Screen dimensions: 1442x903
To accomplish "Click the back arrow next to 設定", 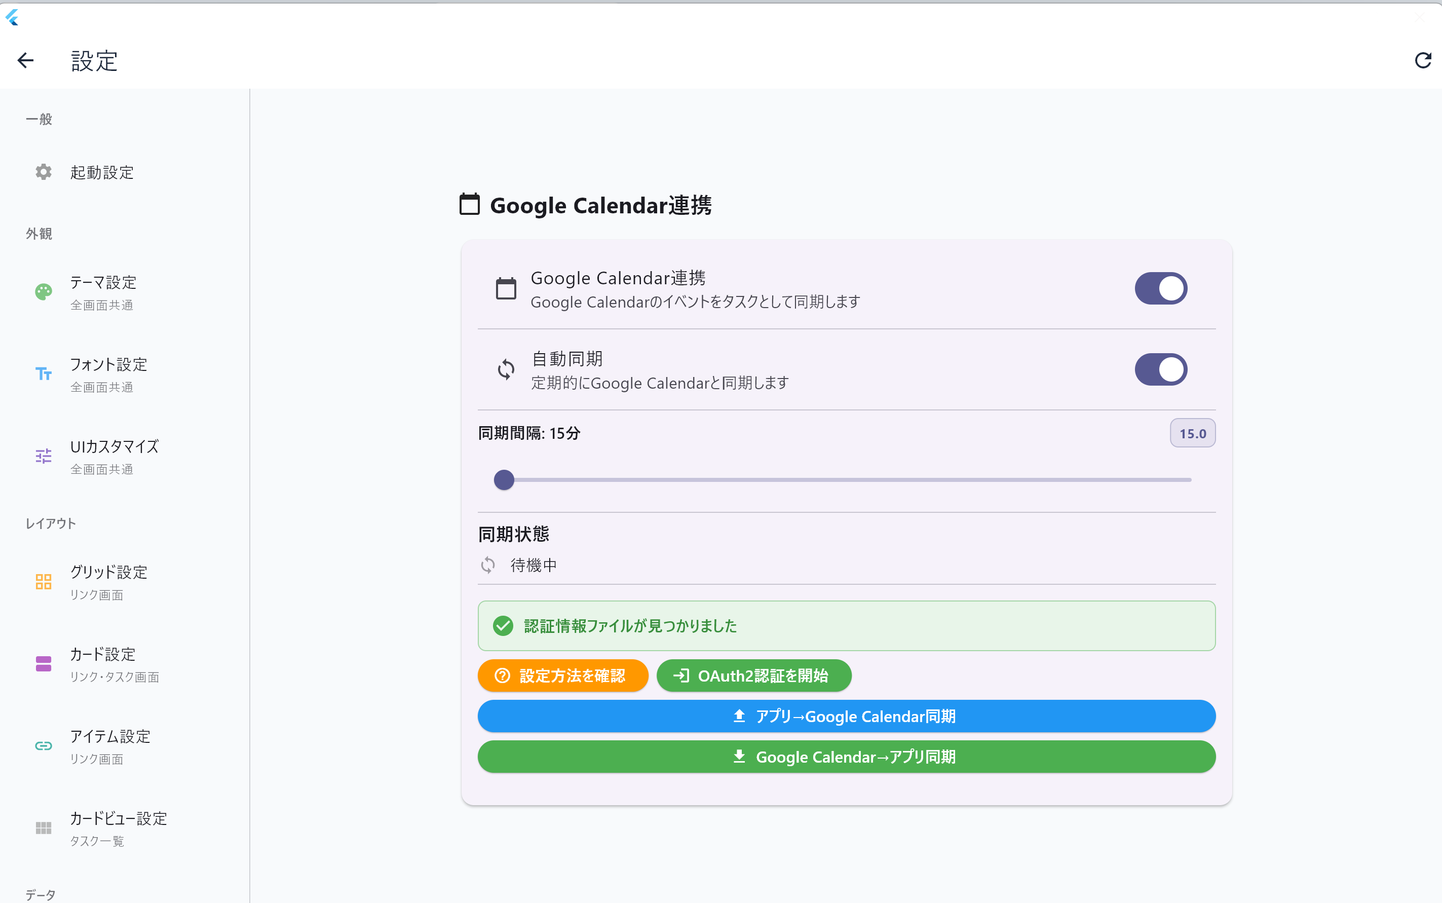I will pyautogui.click(x=26, y=60).
